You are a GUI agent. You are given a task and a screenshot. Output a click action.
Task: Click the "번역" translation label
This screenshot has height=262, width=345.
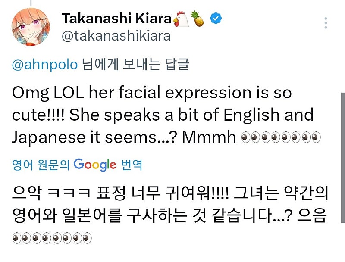coord(131,165)
